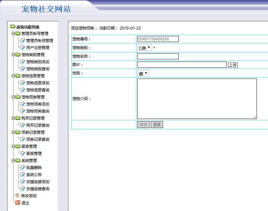Click the page icon next to 宠物信息添加
268x211 pixels.
[23, 83]
